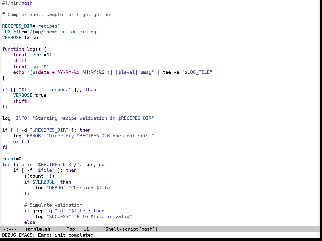
Task: Click the 'tee -a' command text
Action: (171, 72)
